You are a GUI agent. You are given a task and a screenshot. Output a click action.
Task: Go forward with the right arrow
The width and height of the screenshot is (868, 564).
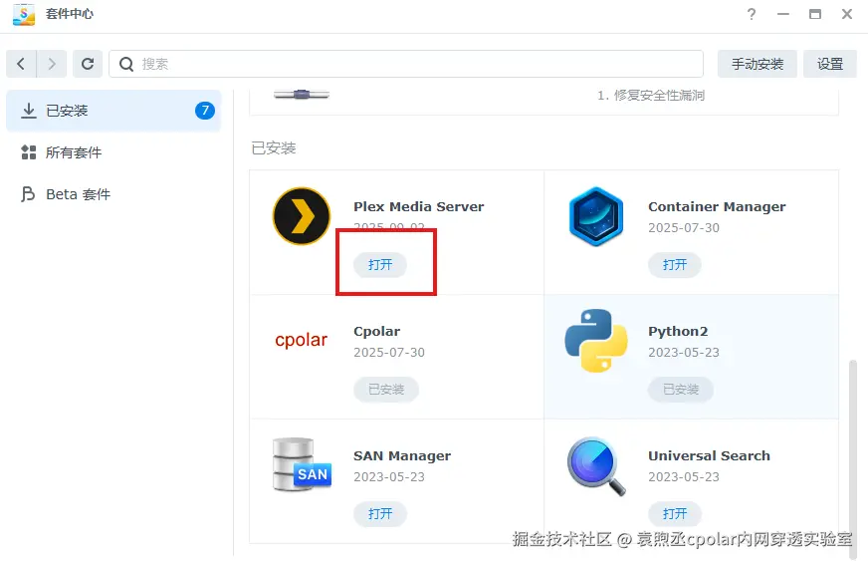(x=52, y=64)
